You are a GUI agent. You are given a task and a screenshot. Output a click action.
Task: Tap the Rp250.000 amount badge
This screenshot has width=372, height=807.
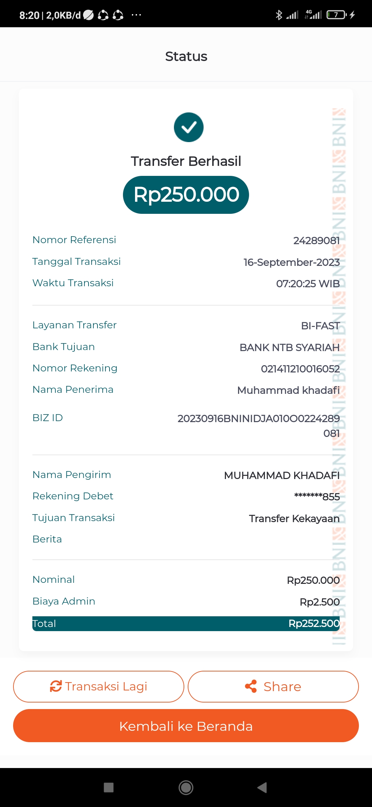click(186, 195)
